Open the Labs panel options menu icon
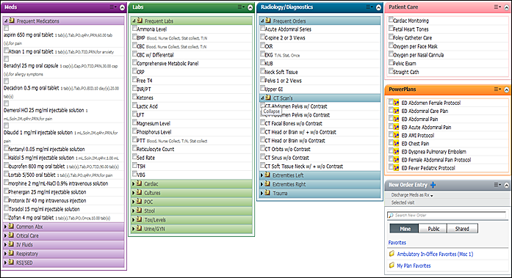 pos(241,7)
